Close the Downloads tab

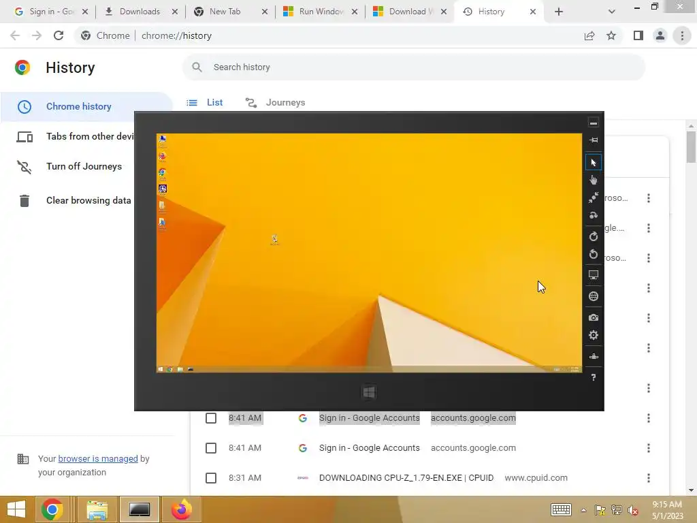175,12
